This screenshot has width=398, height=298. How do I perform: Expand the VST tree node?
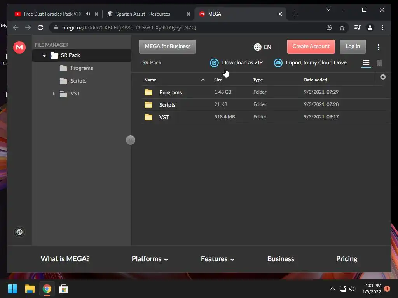(x=54, y=94)
